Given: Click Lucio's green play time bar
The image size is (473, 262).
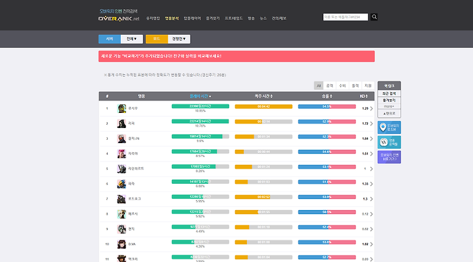Looking at the screenshot, I should [200, 106].
